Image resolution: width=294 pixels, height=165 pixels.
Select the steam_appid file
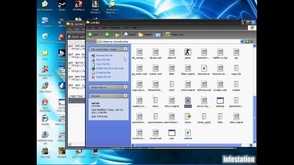[204, 118]
